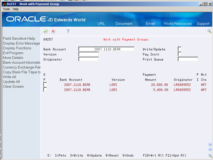Viewport: 213px width, 160px height.
Task: Choose More Details
Action: [13, 58]
